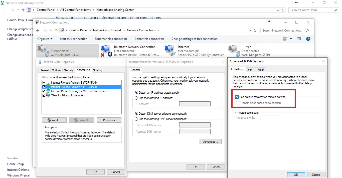Image resolution: width=342 pixels, height=178 pixels.
Task: Select Obtain an IP address automatically
Action: 136,93
